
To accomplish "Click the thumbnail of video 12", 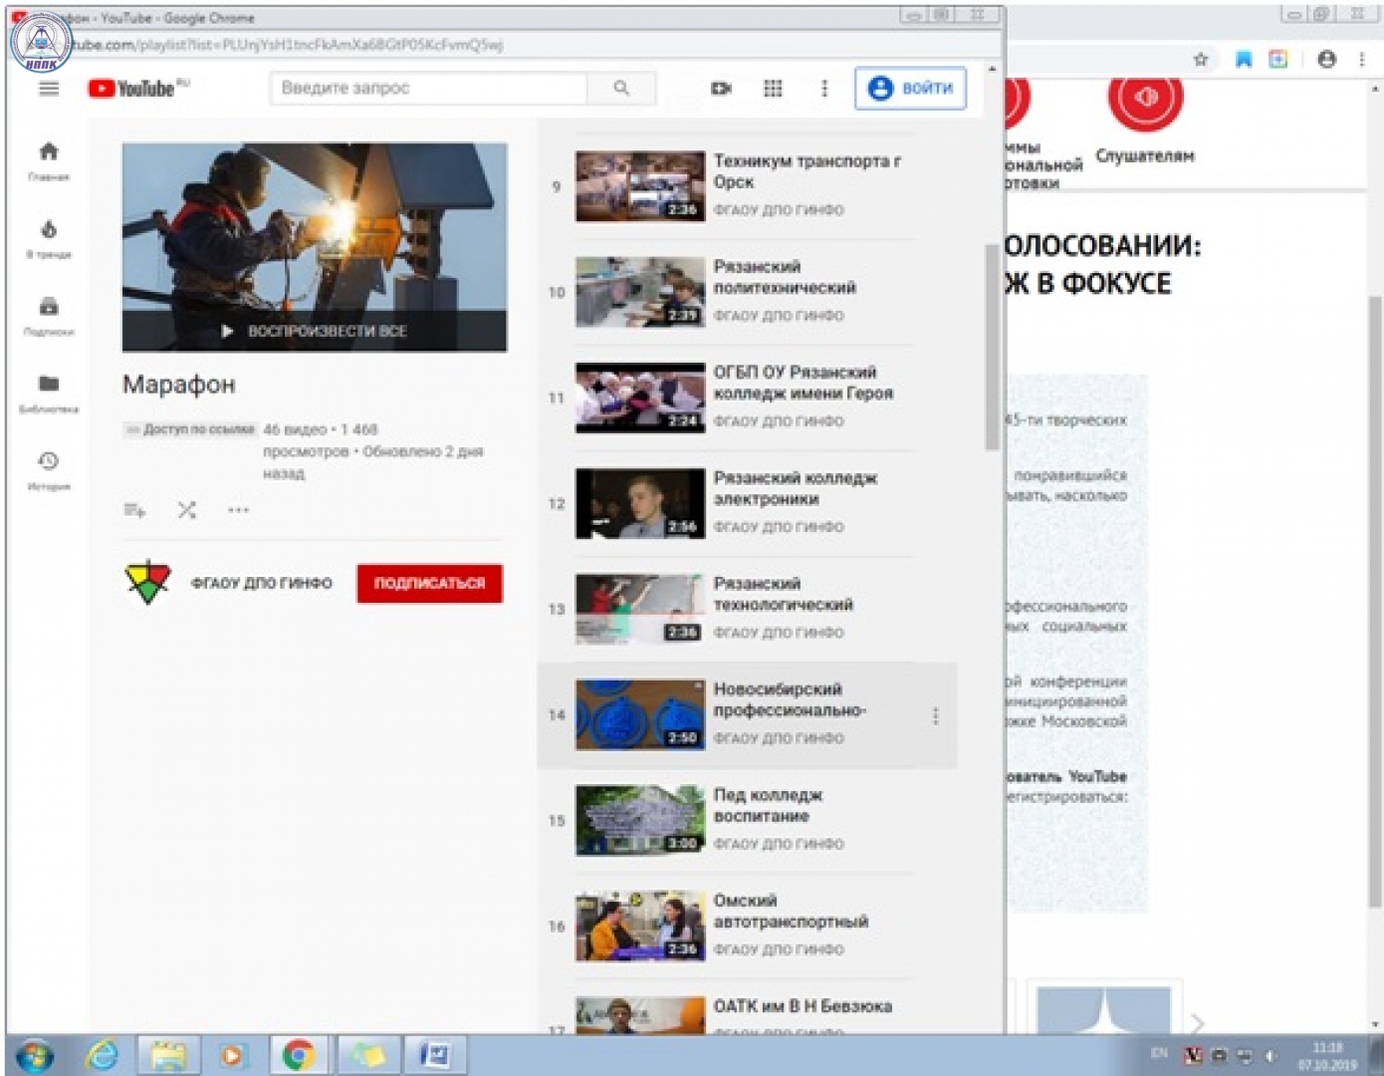I will (640, 503).
